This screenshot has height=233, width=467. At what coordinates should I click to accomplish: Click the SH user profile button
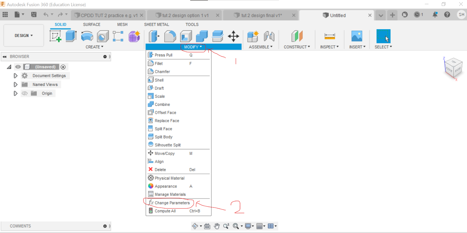[461, 15]
